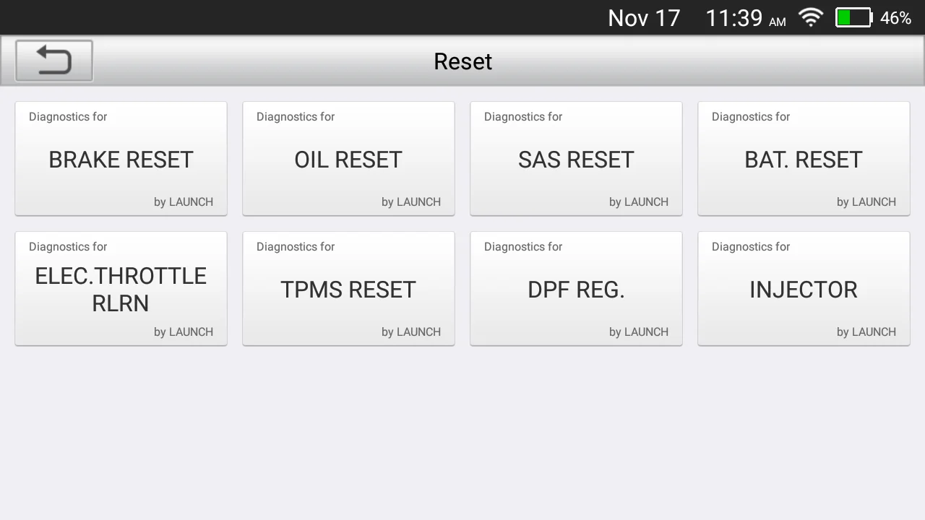Image resolution: width=925 pixels, height=520 pixels.
Task: Click by LAUNCH label on INJECTOR tile
Action: pos(866,332)
